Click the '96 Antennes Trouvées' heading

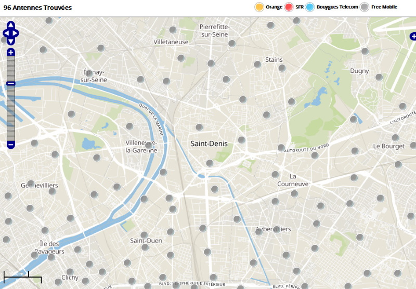click(37, 8)
